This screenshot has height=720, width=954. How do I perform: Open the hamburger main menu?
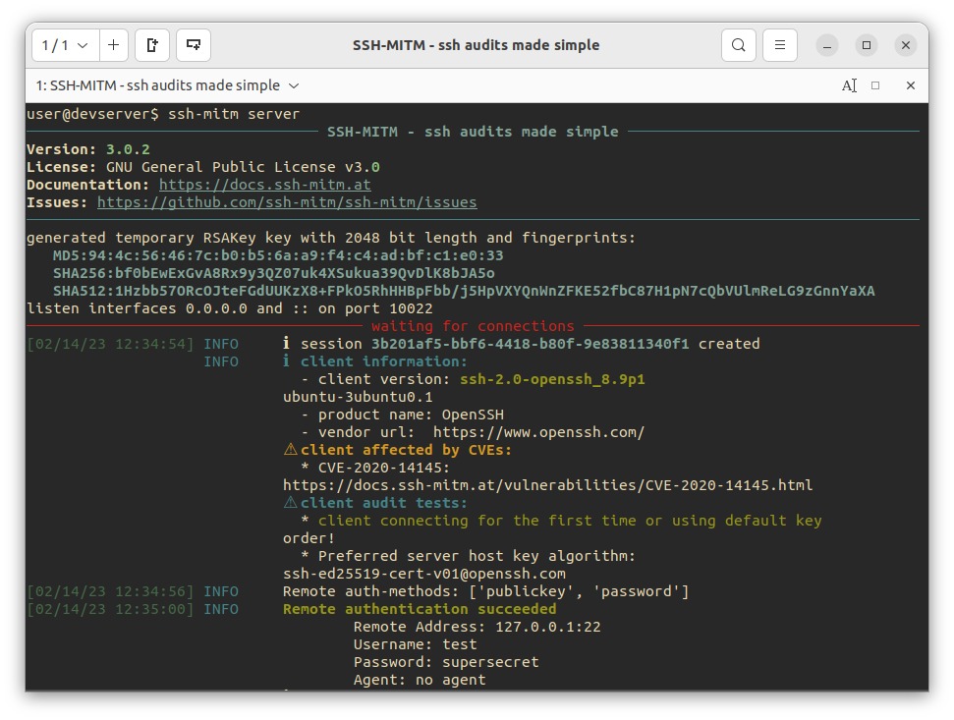pyautogui.click(x=780, y=45)
